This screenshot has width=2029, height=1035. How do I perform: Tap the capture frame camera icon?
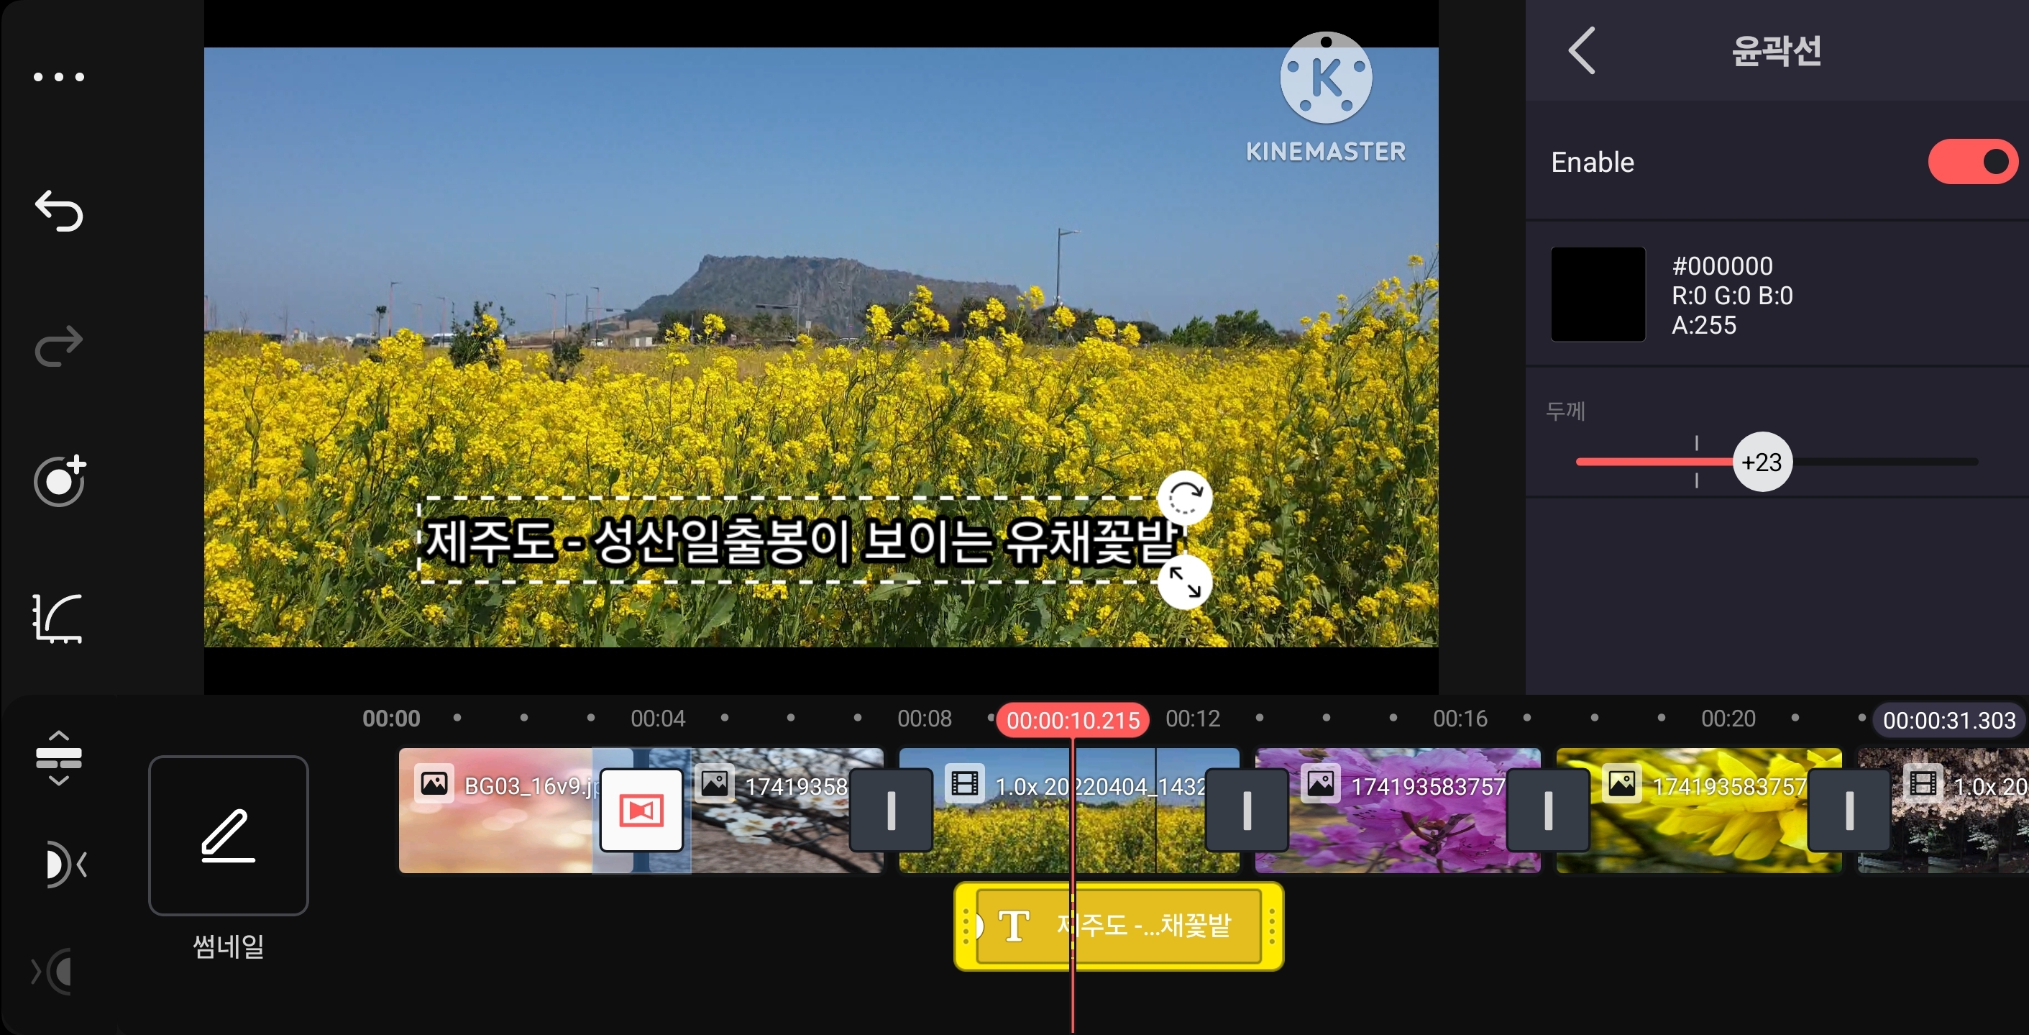[60, 480]
